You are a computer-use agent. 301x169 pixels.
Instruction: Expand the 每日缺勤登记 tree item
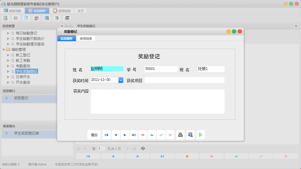[7, 33]
